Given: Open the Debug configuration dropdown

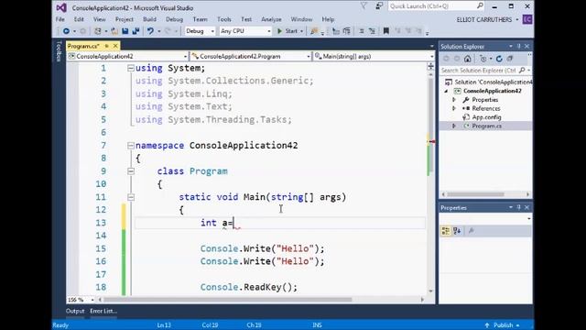Looking at the screenshot, I should click(200, 31).
